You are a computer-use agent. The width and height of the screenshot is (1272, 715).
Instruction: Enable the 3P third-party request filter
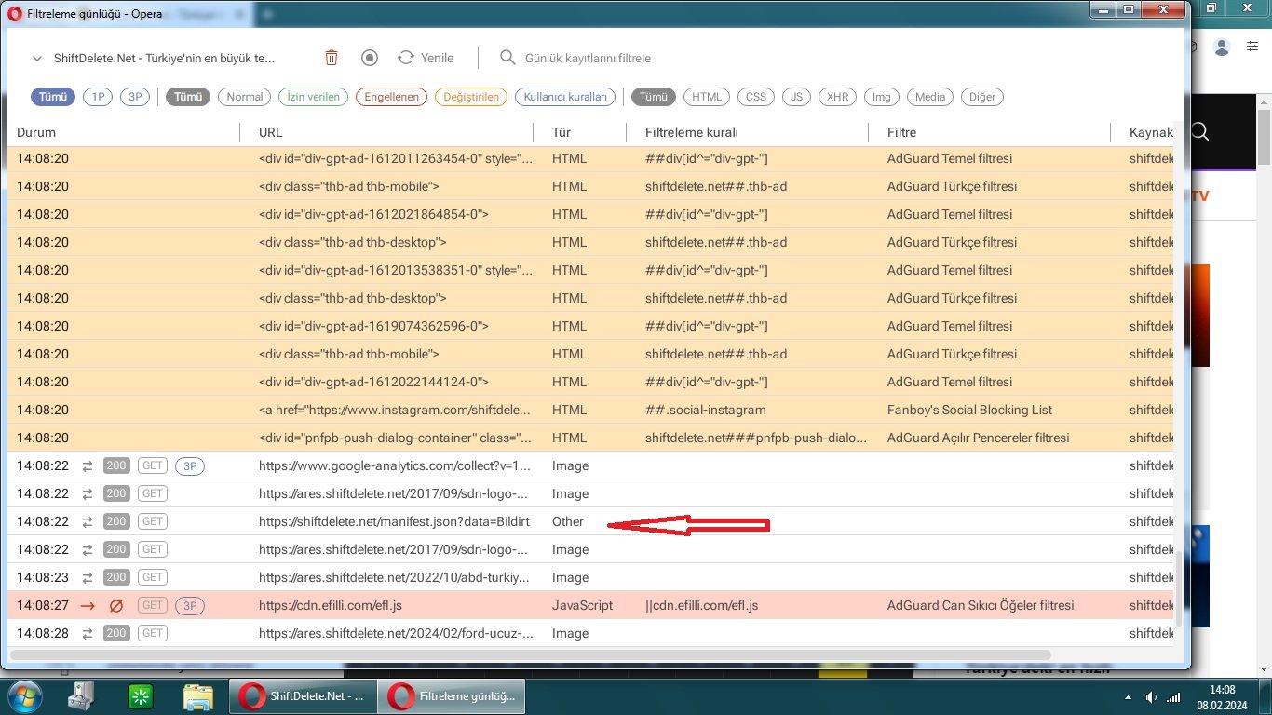(x=134, y=96)
